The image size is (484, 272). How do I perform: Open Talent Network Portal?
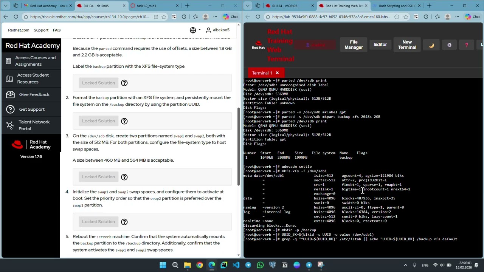[x=31, y=125]
